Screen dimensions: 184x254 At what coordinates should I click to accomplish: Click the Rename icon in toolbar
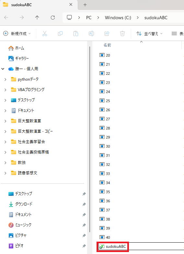click(x=91, y=33)
